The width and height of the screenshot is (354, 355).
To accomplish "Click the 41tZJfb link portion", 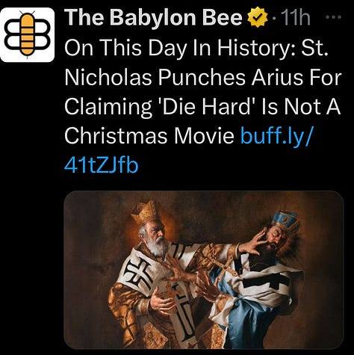I will (101, 165).
